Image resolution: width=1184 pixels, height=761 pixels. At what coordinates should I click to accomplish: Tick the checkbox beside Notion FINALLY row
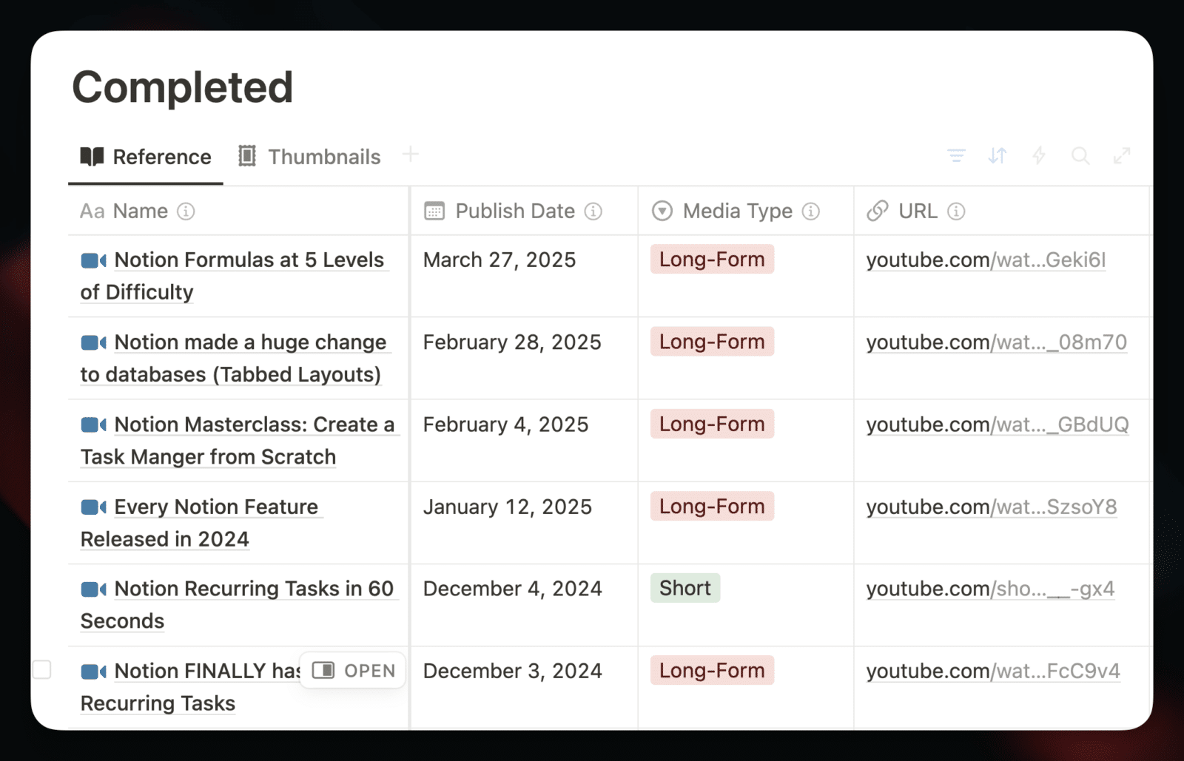pos(42,669)
